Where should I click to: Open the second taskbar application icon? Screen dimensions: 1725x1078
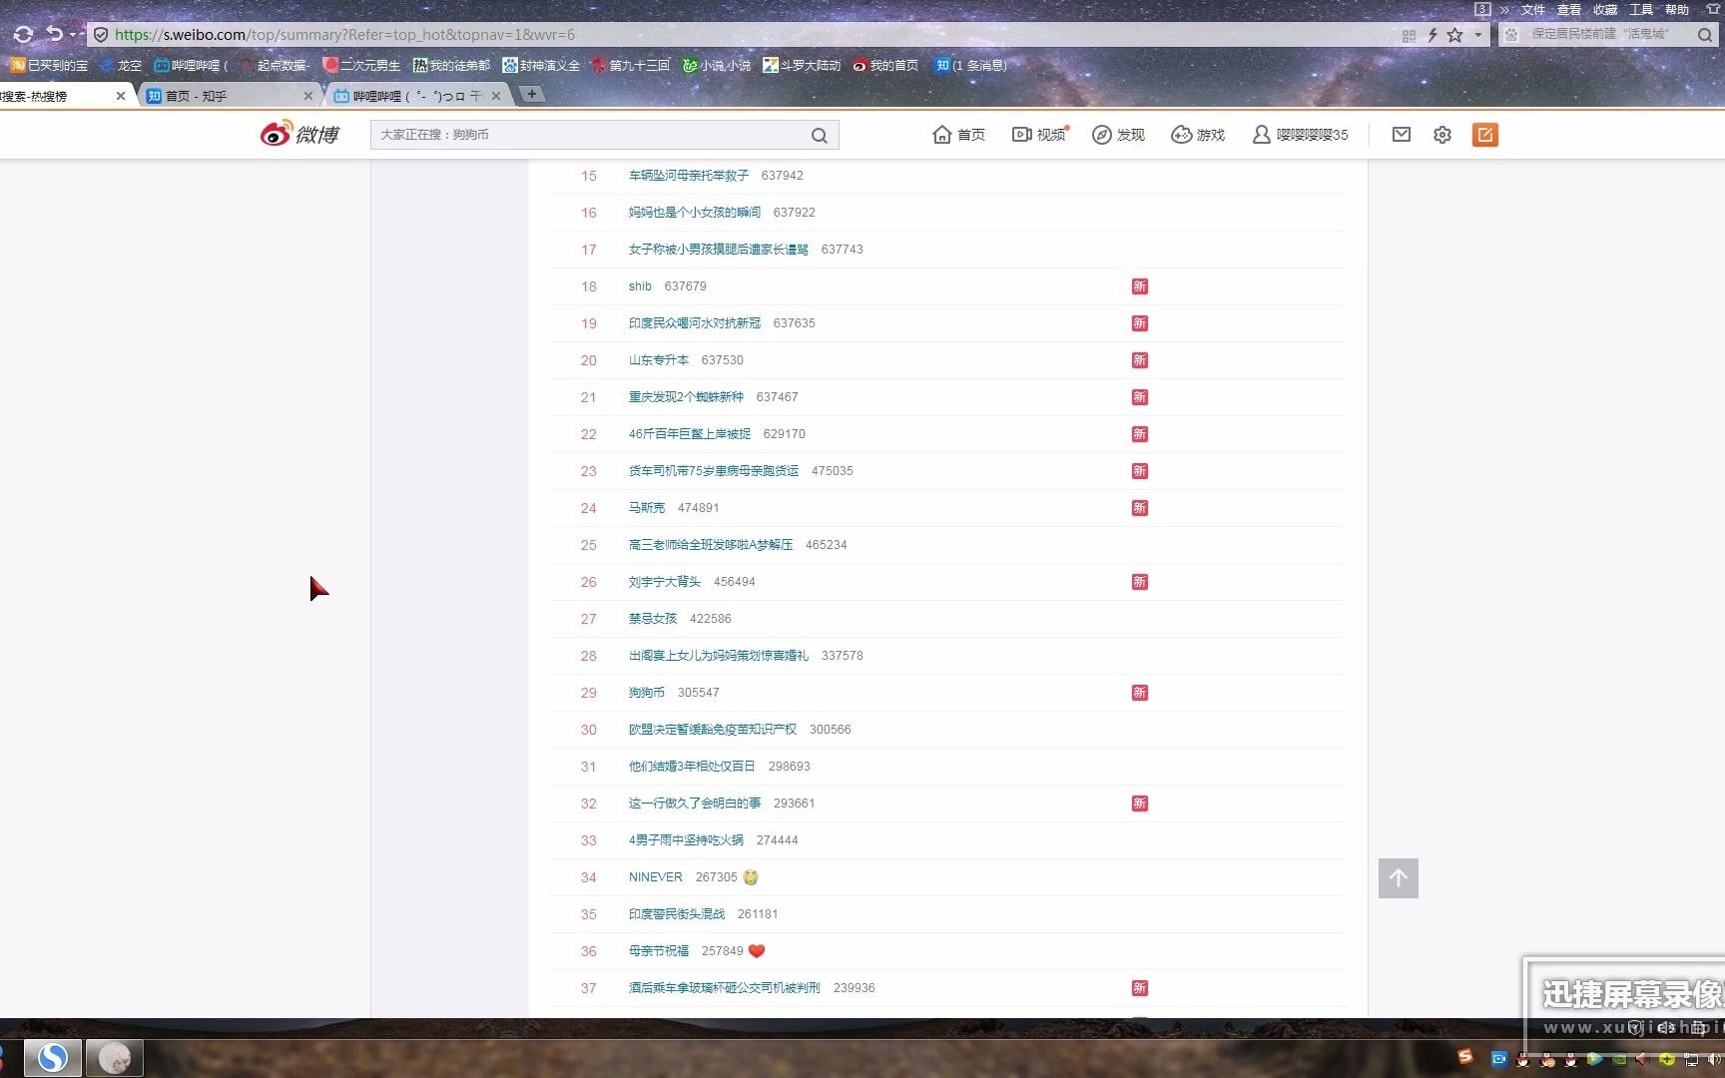click(x=114, y=1057)
